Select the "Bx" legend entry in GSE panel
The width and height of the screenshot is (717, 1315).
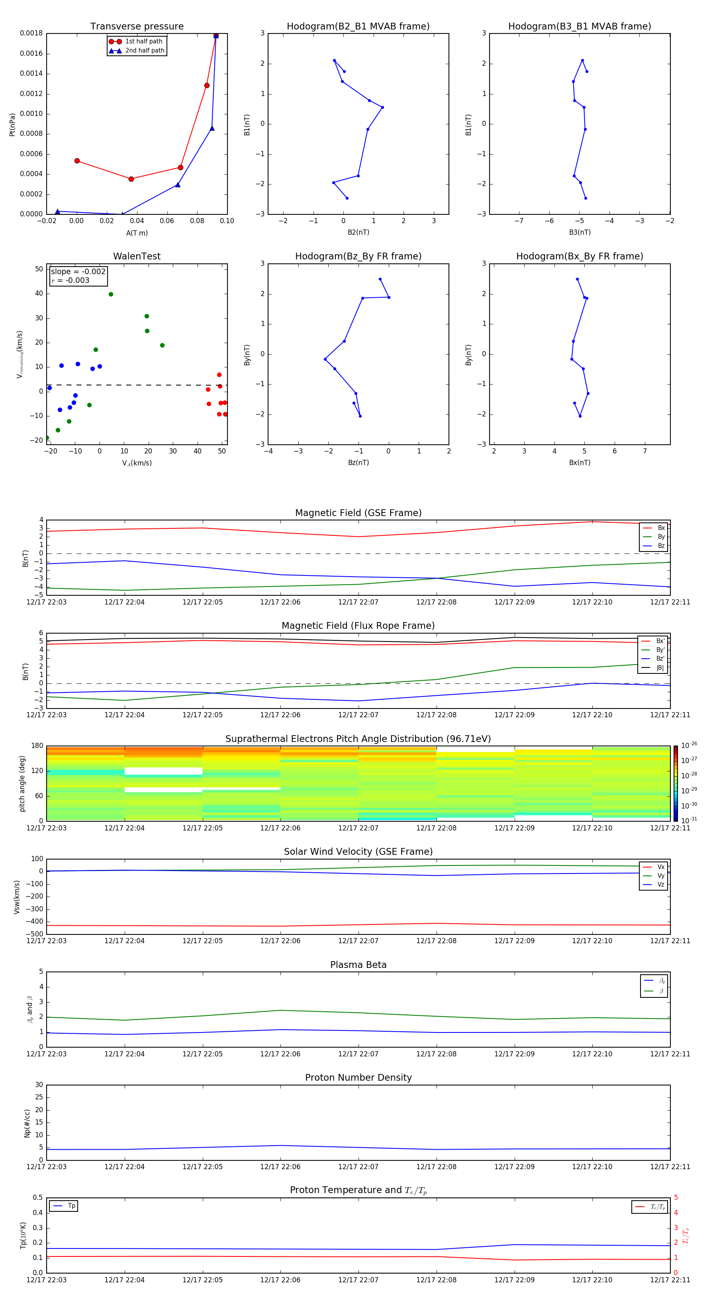654,528
